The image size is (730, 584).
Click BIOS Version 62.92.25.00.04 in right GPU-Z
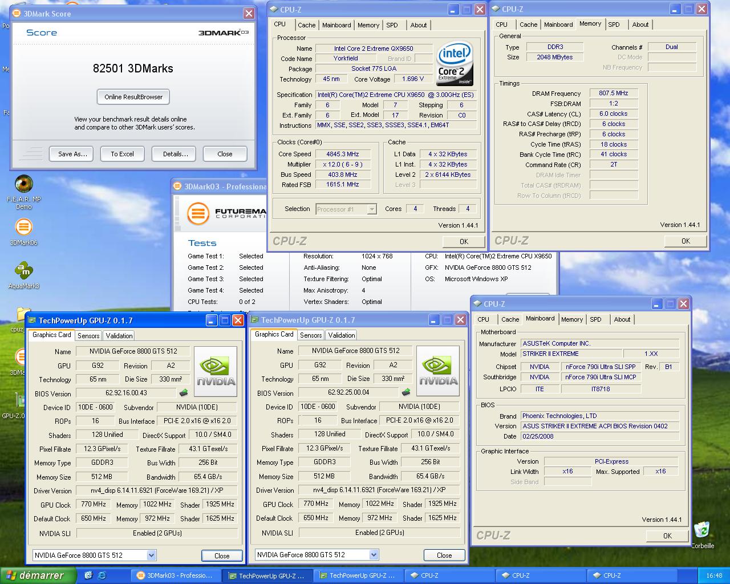[x=348, y=392]
